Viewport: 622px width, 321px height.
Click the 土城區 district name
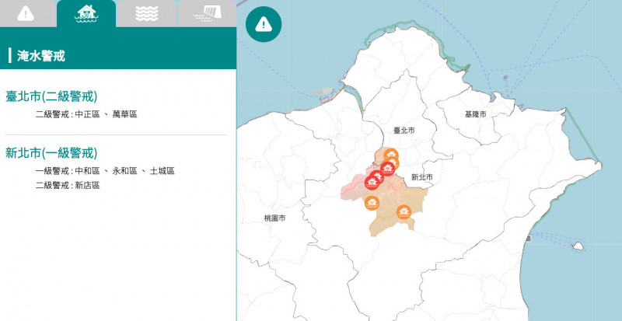[162, 172]
